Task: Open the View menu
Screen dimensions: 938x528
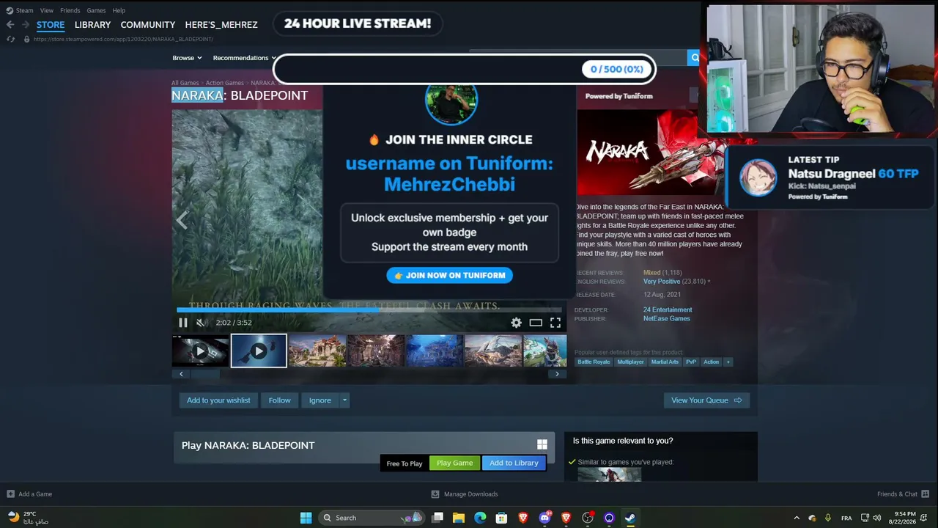Action: tap(47, 11)
